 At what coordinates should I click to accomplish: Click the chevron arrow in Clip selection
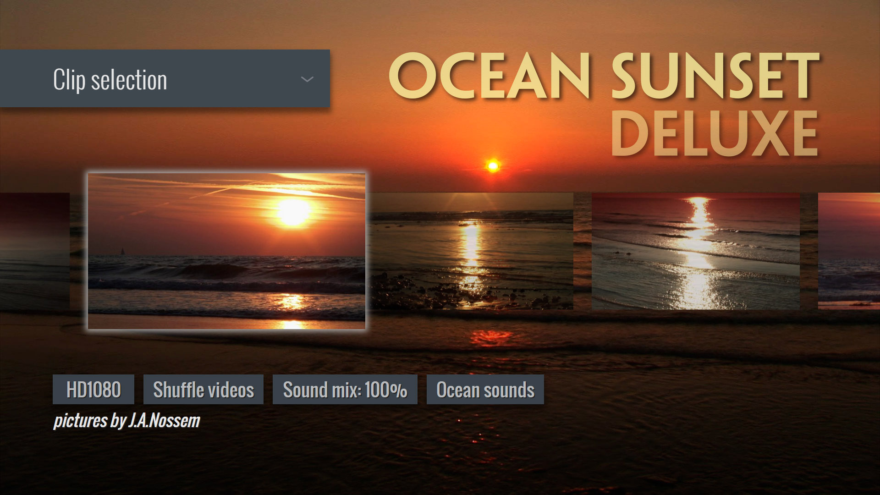307,79
